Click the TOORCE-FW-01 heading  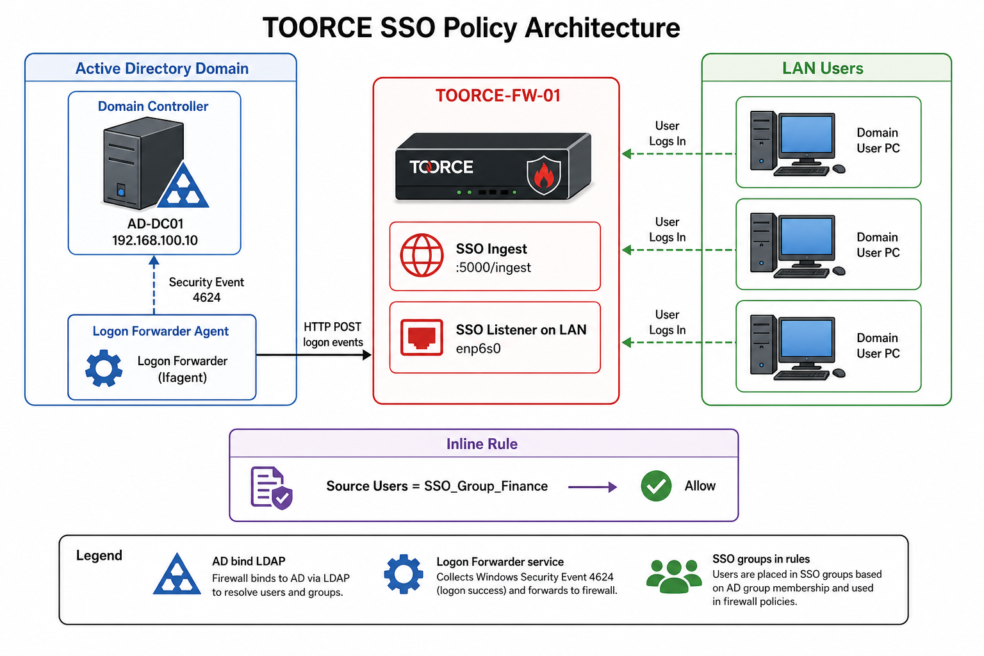point(498,95)
